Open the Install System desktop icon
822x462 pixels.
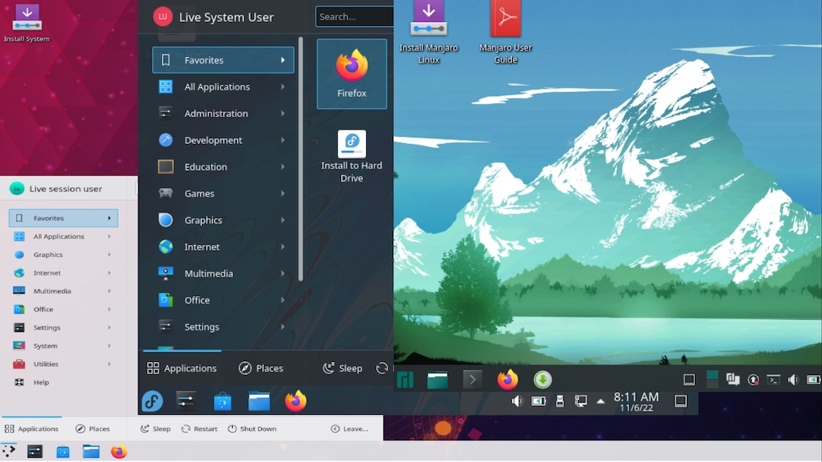(27, 24)
